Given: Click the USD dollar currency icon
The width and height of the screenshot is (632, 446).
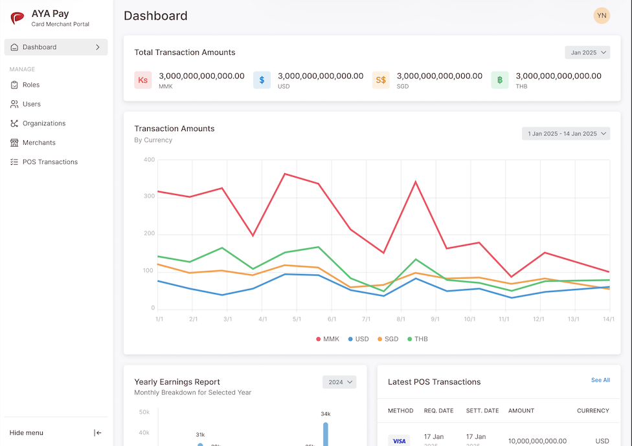Looking at the screenshot, I should 262,80.
